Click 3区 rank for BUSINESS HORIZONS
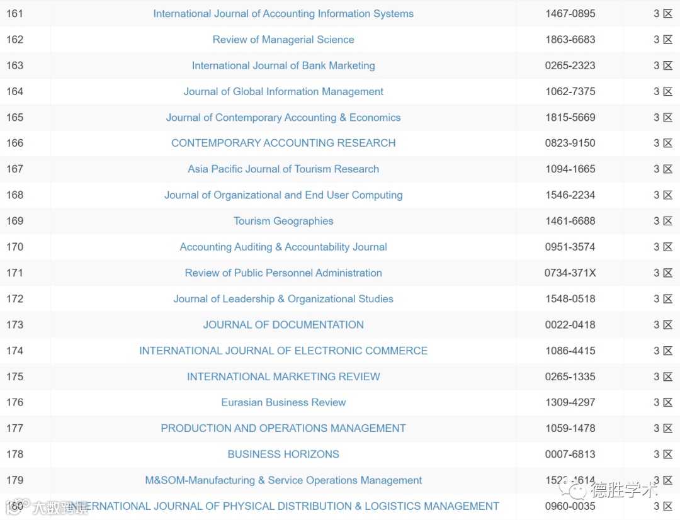 663,455
